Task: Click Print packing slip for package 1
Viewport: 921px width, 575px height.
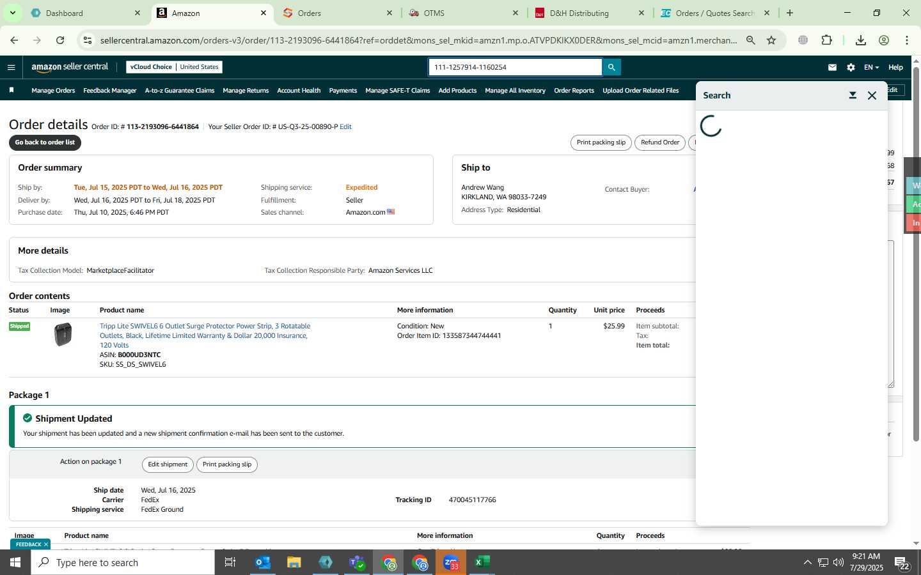Action: [x=227, y=464]
